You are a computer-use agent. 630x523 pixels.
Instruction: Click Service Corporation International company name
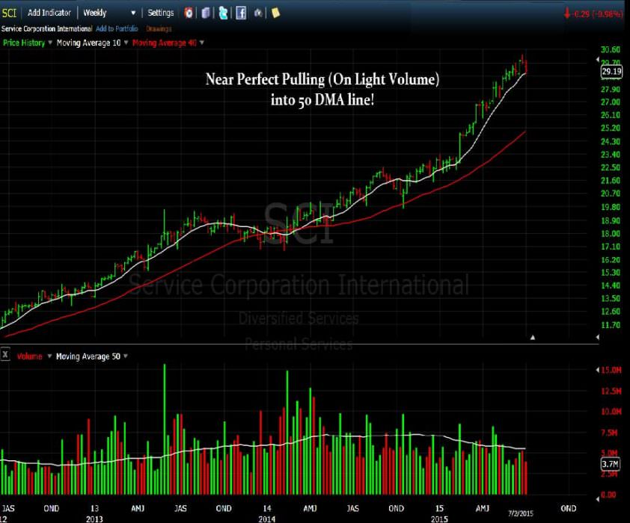[x=46, y=29]
